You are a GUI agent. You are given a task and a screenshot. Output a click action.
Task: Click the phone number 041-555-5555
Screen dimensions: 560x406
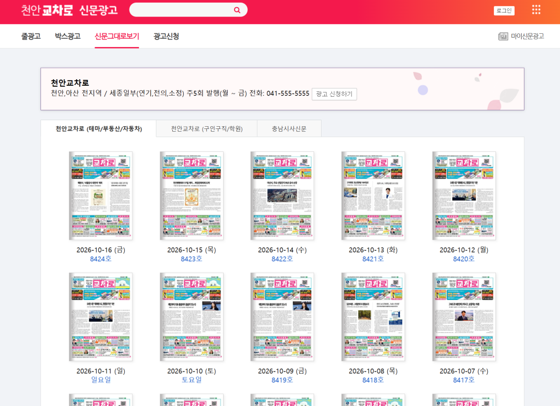(x=288, y=93)
